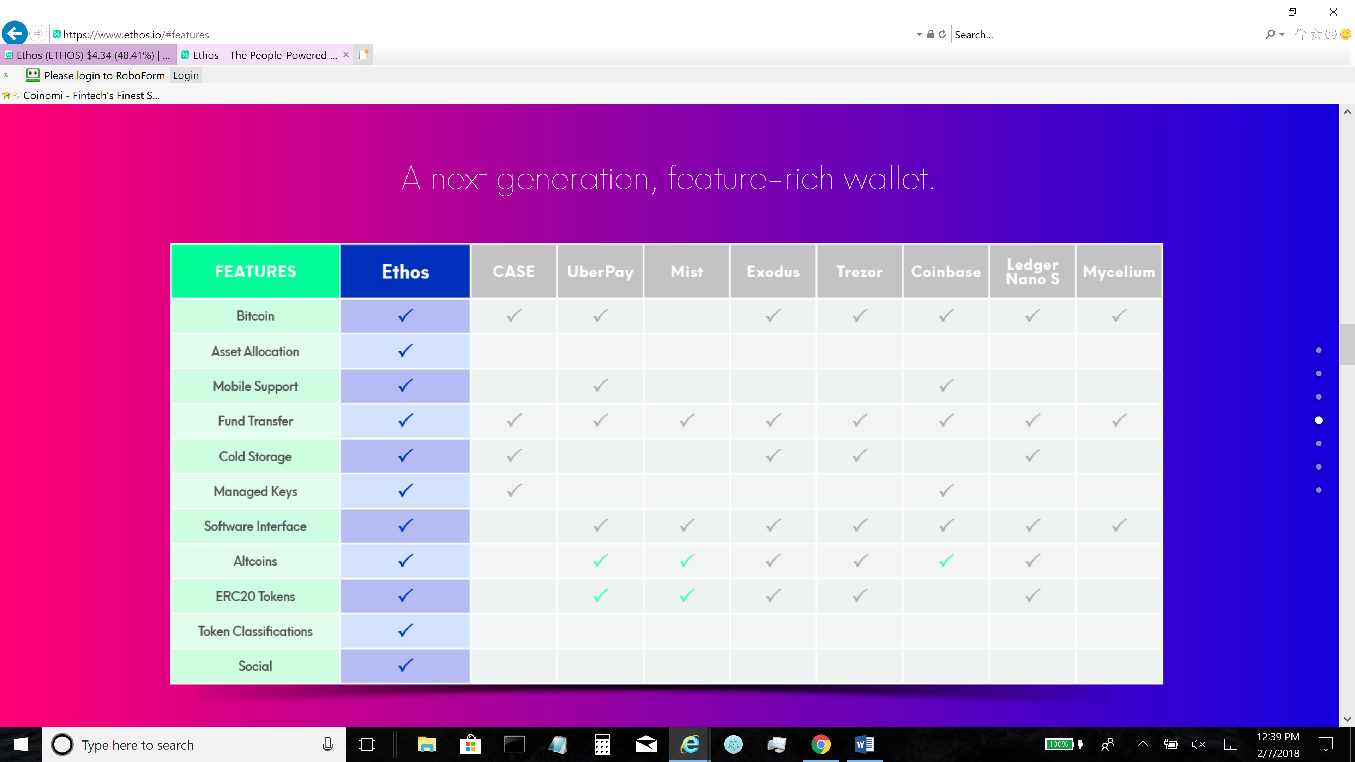
Task: Open a new browser tab
Action: point(363,55)
